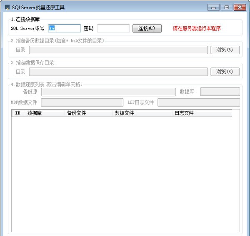
Task: Click the LDF日志文件 field
Action: pos(199,102)
